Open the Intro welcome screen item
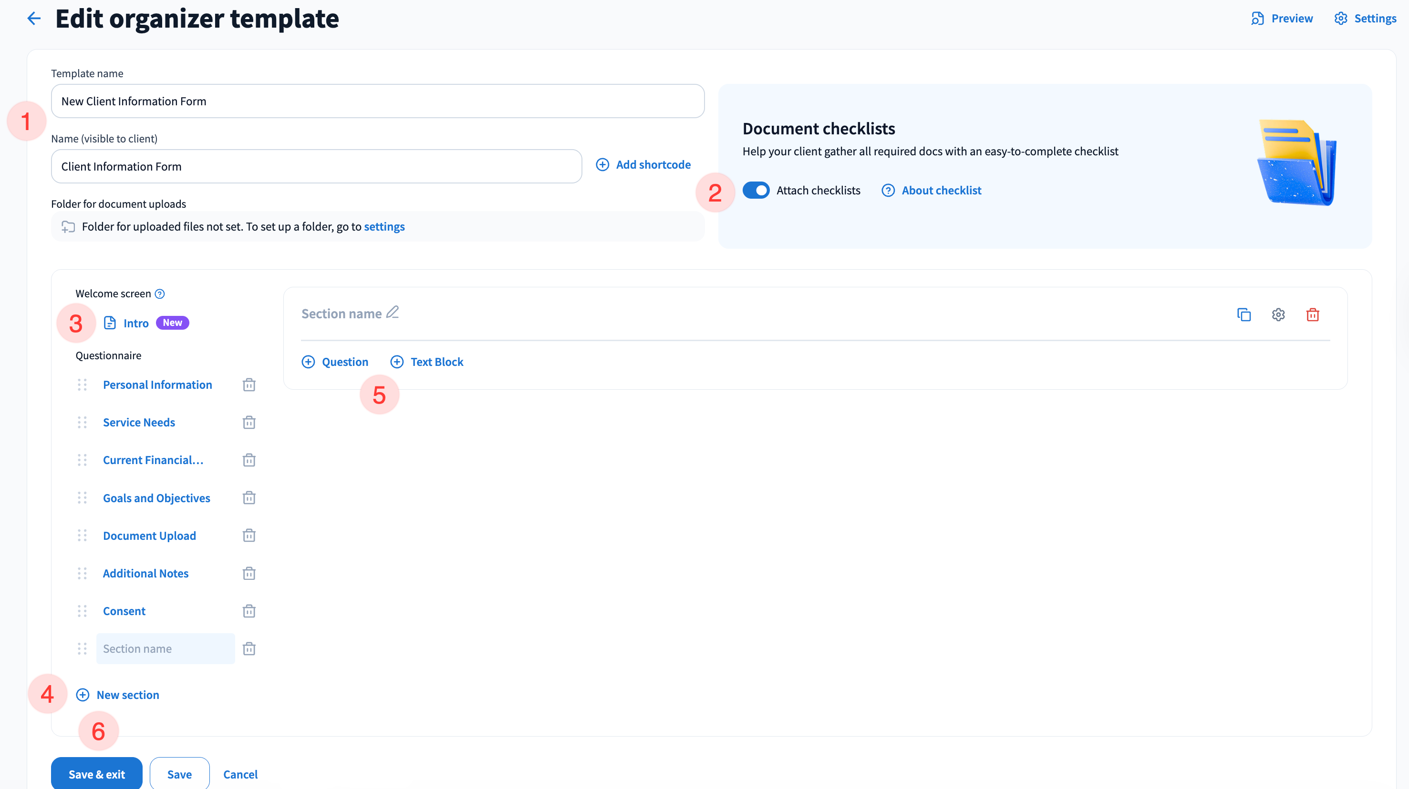The image size is (1409, 789). (135, 324)
